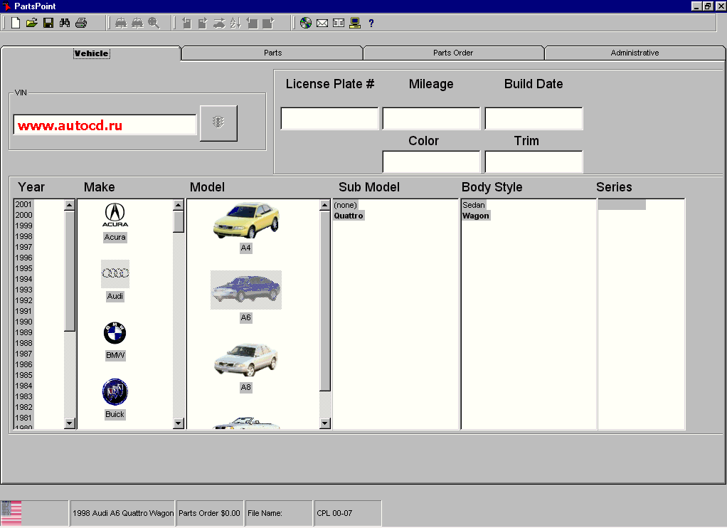727x528 pixels.
Task: Click the US flag icon in status bar
Action: point(11,513)
